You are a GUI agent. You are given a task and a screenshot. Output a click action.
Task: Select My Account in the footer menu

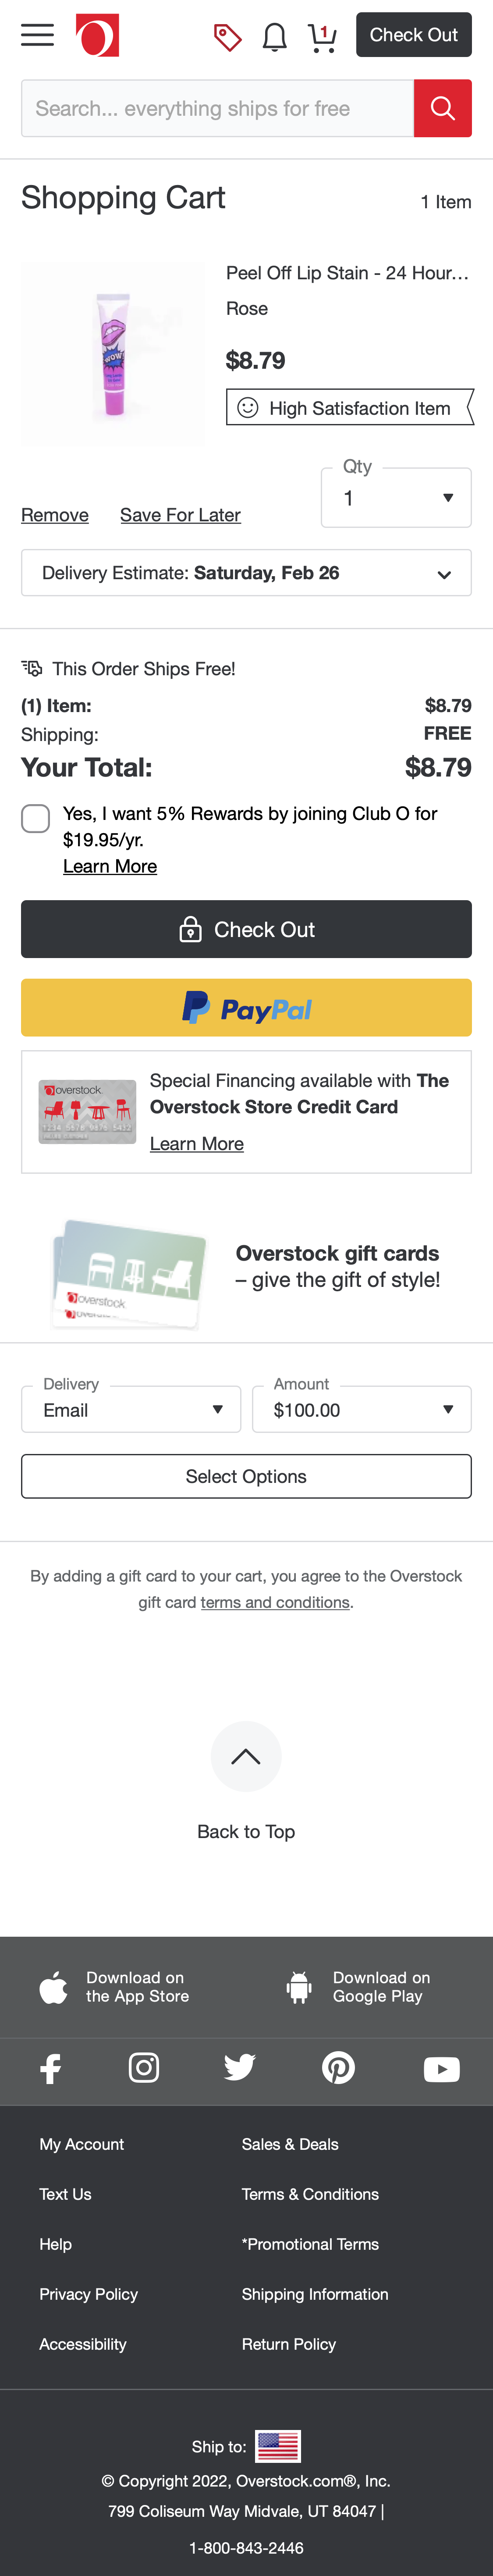click(81, 2144)
